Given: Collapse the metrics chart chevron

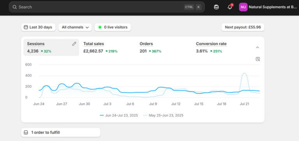Looking at the screenshot, I should [x=257, y=48].
